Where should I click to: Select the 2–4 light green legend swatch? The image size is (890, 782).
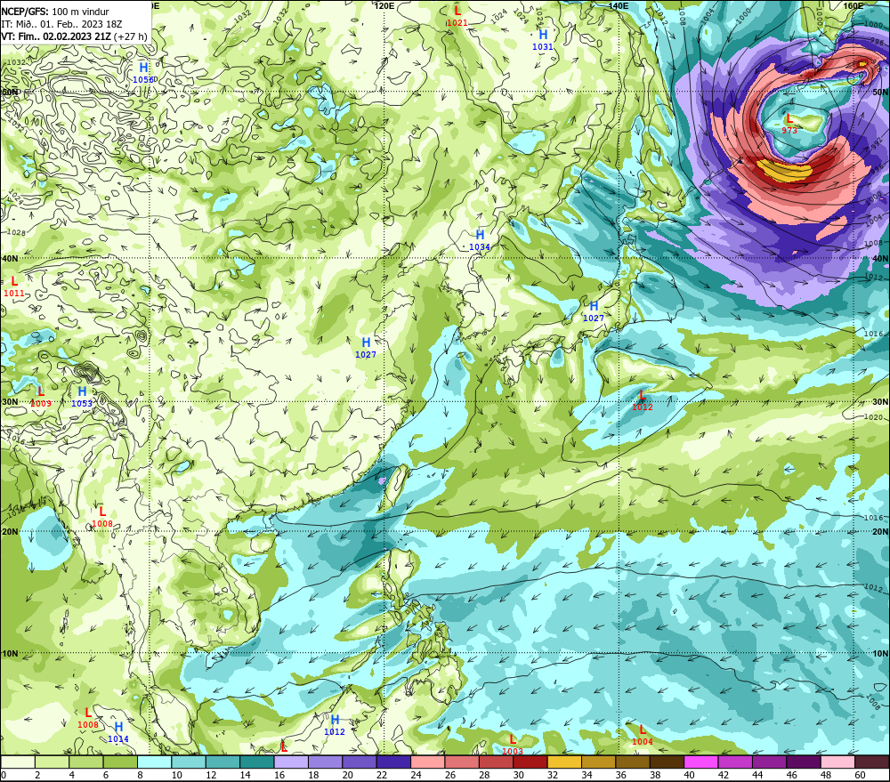52,762
